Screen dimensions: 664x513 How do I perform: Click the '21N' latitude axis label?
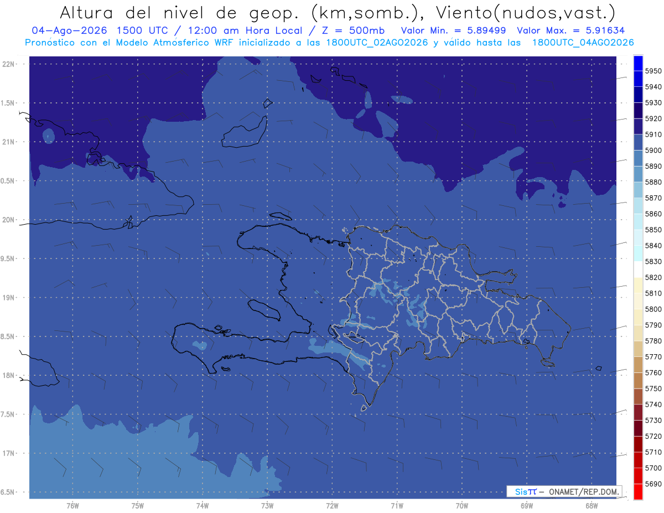click(8, 142)
